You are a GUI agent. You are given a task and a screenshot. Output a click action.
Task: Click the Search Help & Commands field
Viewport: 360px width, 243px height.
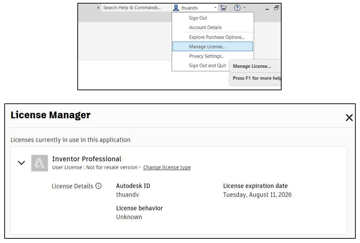tap(136, 7)
